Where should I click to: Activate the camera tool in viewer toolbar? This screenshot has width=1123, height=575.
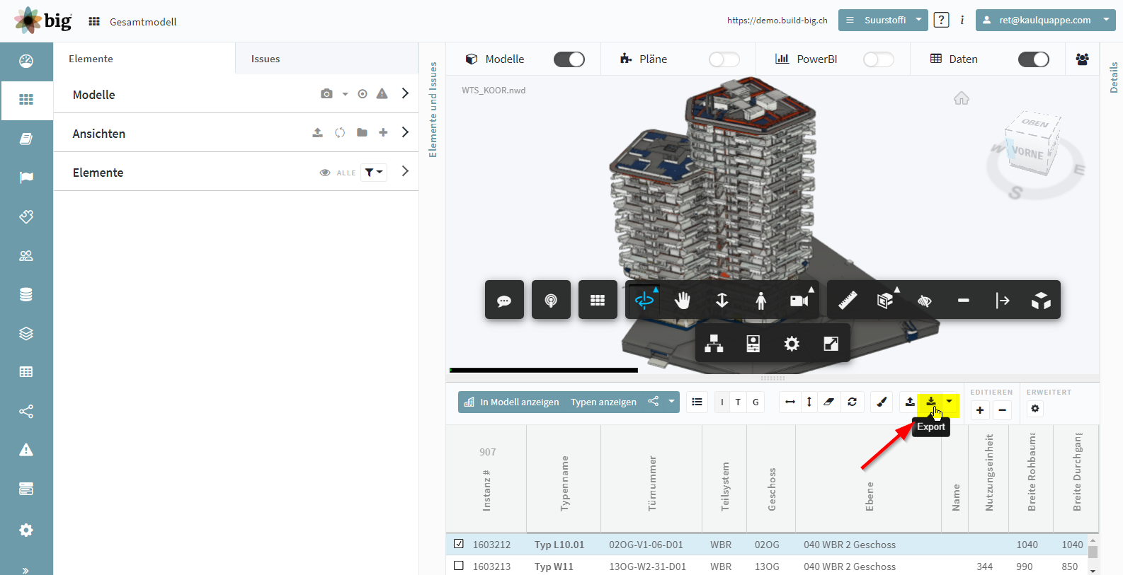[799, 301]
